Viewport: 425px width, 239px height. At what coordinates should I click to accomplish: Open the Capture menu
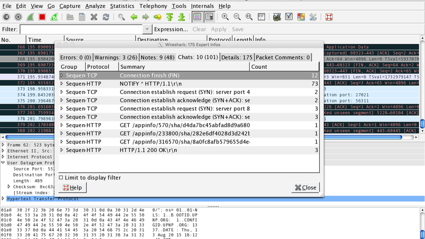tap(69, 6)
